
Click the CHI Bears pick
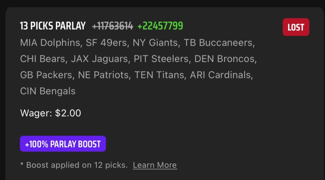point(43,59)
